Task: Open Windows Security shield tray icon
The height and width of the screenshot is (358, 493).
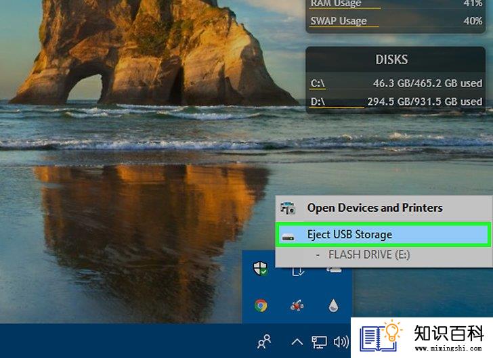Action: pos(261,269)
